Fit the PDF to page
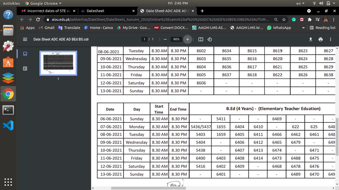 click(x=201, y=39)
